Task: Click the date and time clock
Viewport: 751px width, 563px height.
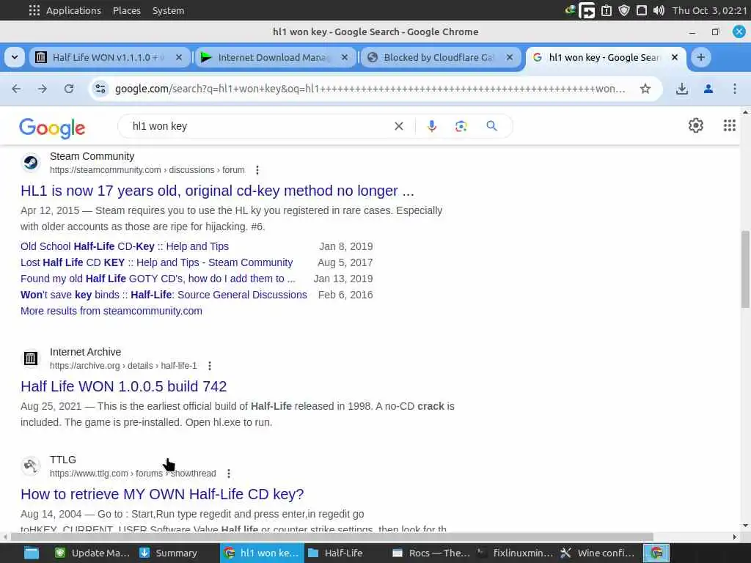Action: 710,10
